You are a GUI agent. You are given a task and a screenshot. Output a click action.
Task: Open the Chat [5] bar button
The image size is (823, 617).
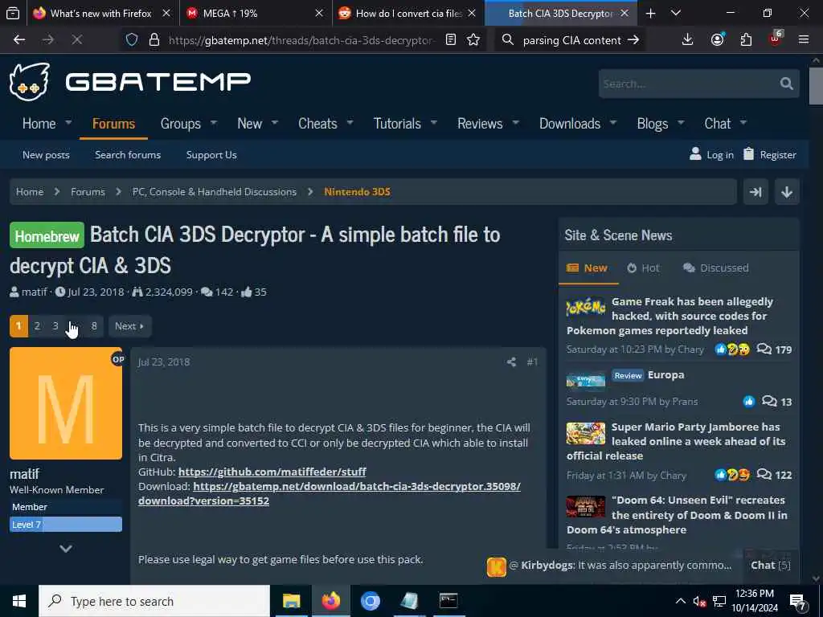771,565
